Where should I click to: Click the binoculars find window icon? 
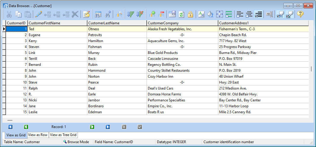coord(98,14)
